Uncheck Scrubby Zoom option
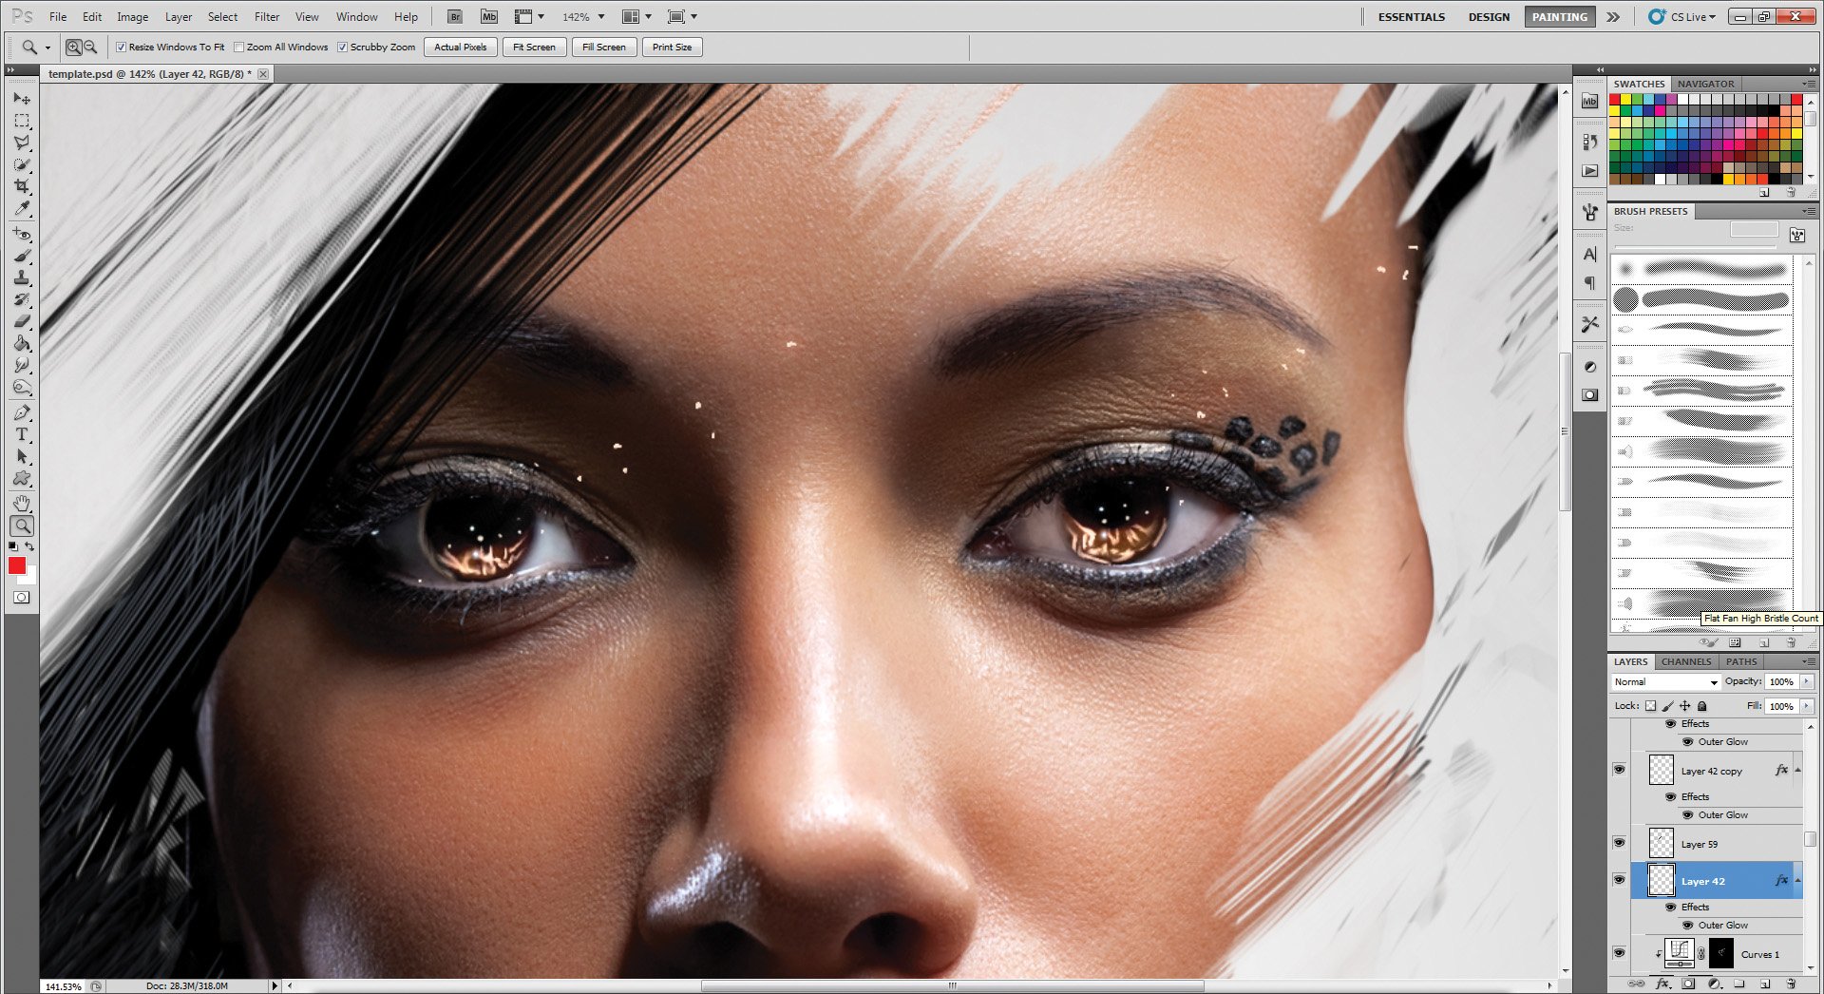Screen dimensions: 1824x994 pos(343,47)
